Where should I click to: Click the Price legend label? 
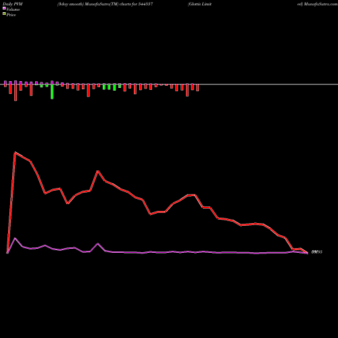[11, 15]
